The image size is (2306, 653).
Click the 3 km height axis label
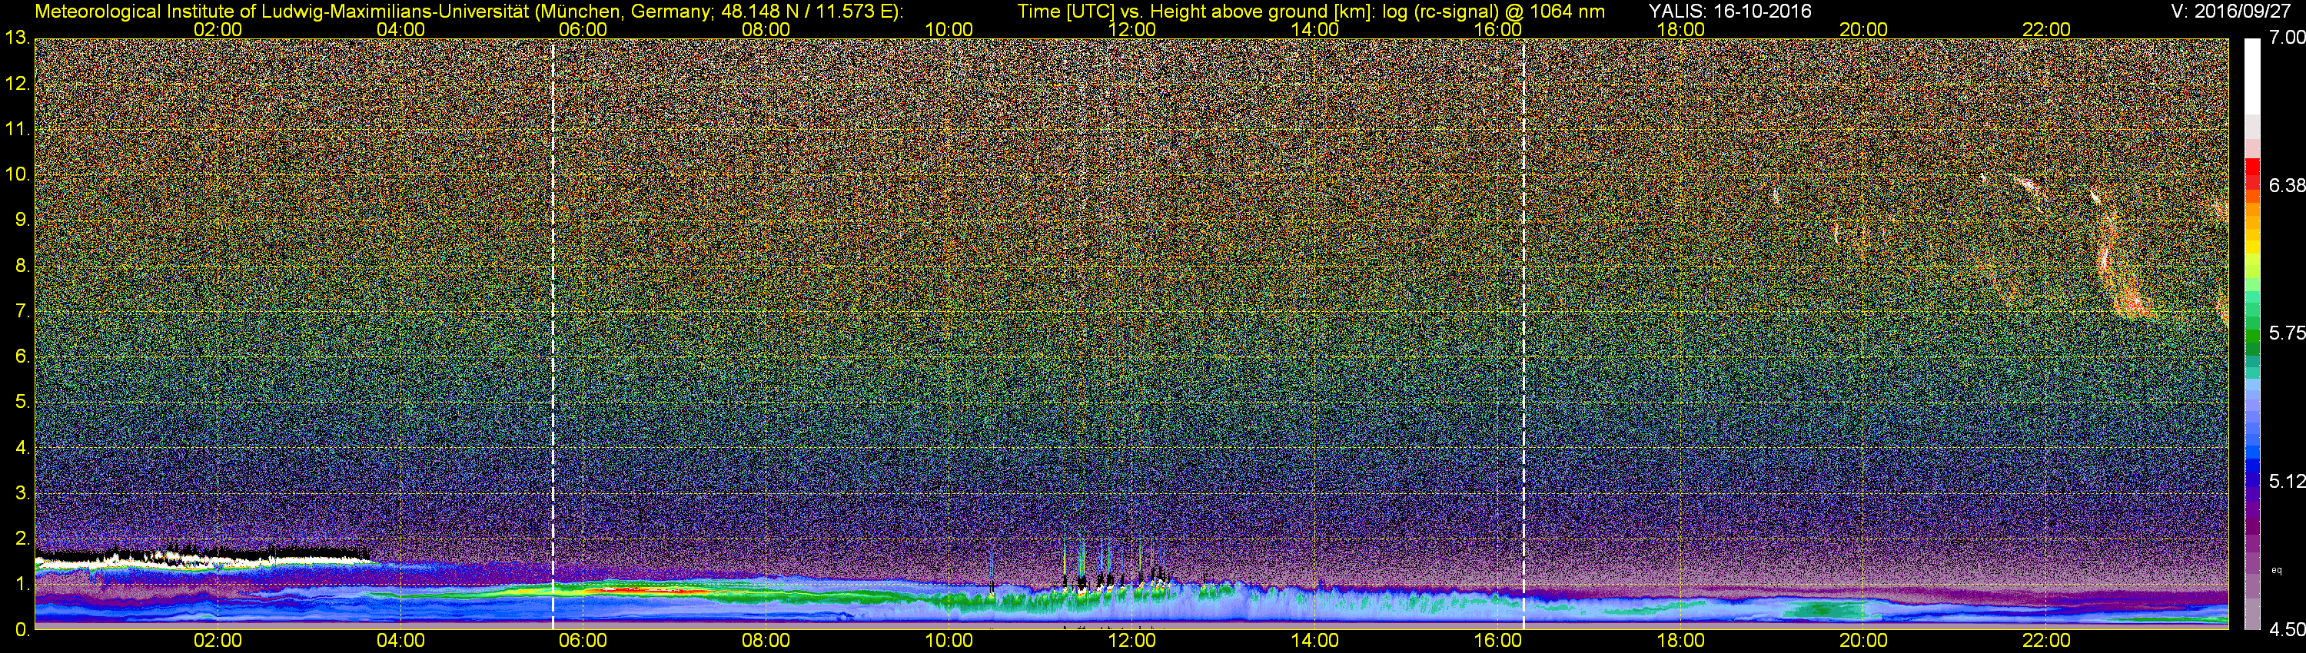[x=22, y=494]
